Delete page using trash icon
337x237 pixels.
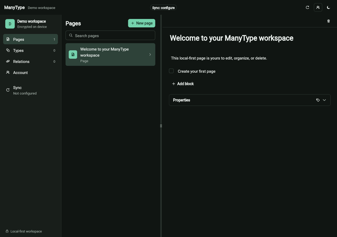(329, 21)
